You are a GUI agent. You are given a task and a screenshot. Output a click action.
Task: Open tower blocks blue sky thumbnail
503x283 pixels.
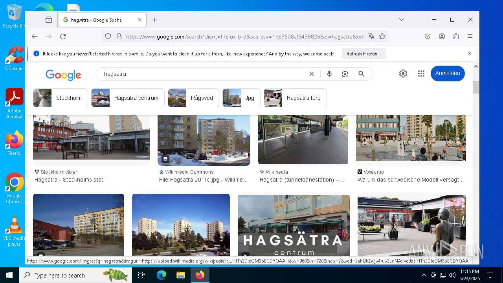[x=181, y=225]
